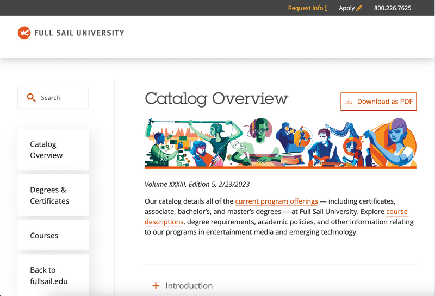Open the Request Info link
Viewport: 435px width, 296px height.
coord(307,8)
